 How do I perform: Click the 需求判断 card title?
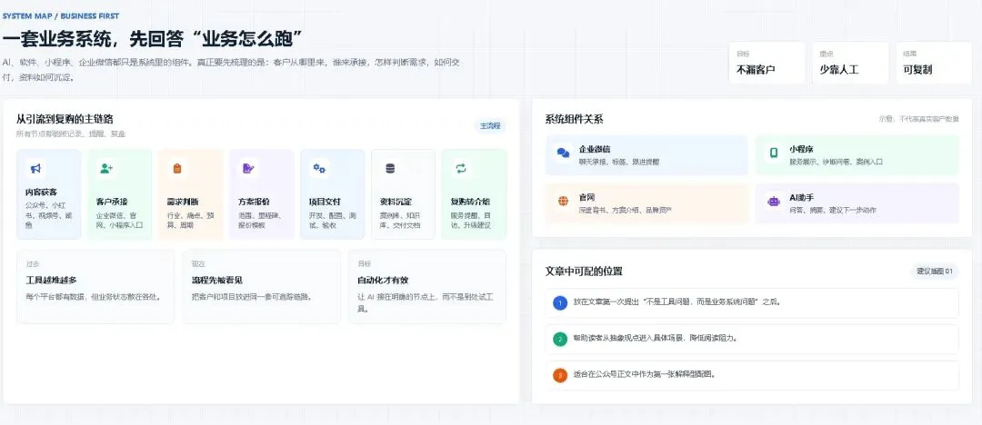pyautogui.click(x=183, y=203)
